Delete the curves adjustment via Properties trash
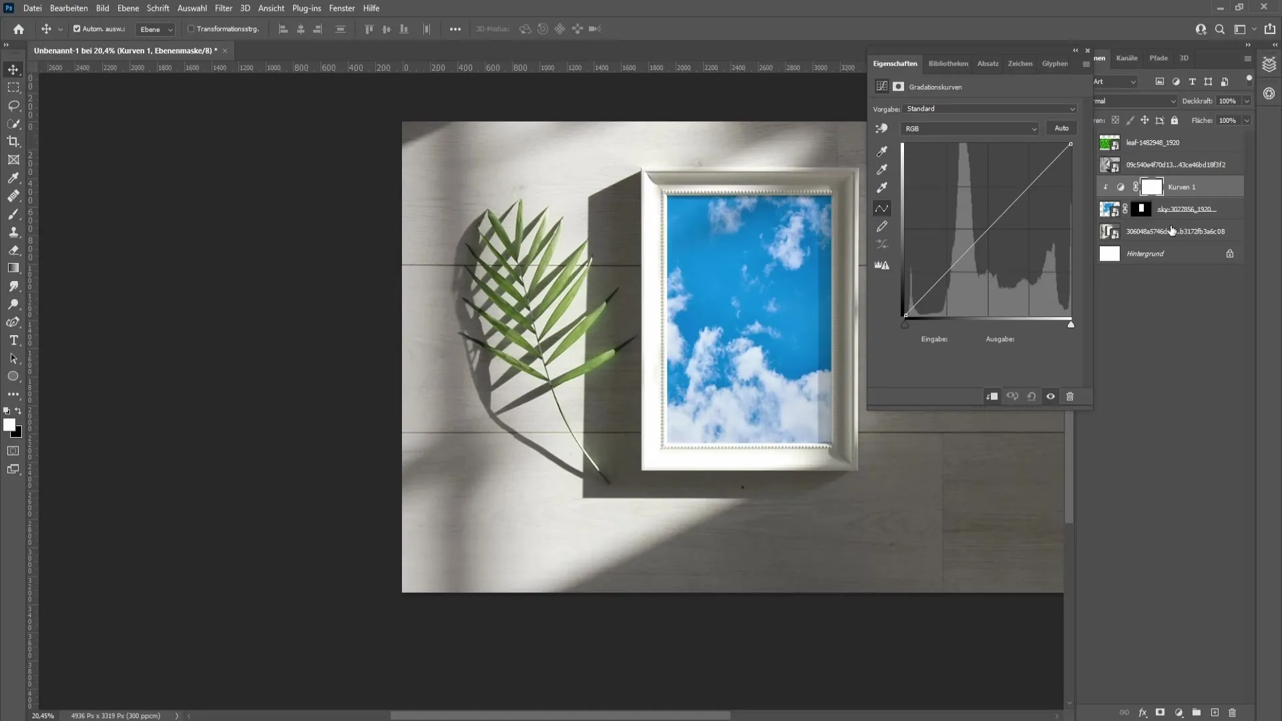1282x721 pixels. pos(1070,397)
